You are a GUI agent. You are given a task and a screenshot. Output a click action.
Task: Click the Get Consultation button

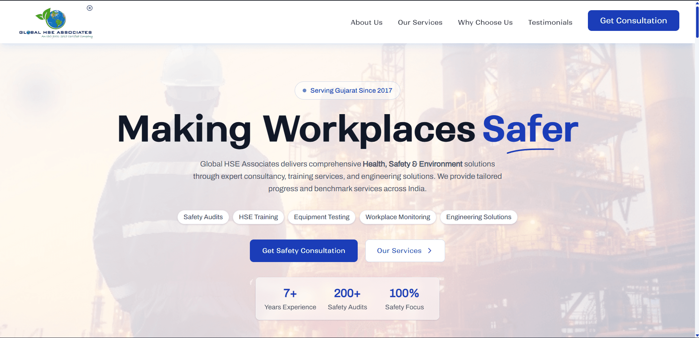pos(633,20)
